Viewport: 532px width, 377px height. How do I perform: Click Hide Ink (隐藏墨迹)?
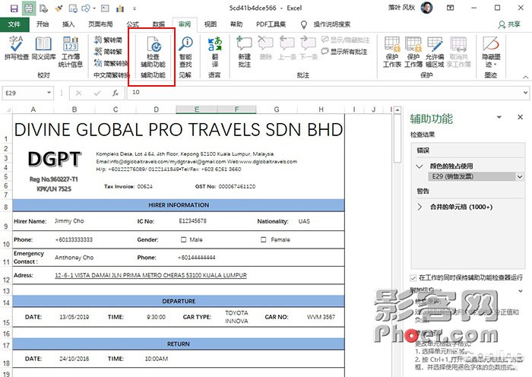point(491,52)
